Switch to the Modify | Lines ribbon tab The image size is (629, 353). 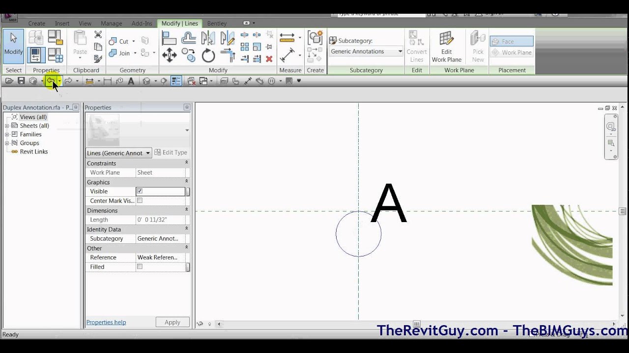pos(179,23)
